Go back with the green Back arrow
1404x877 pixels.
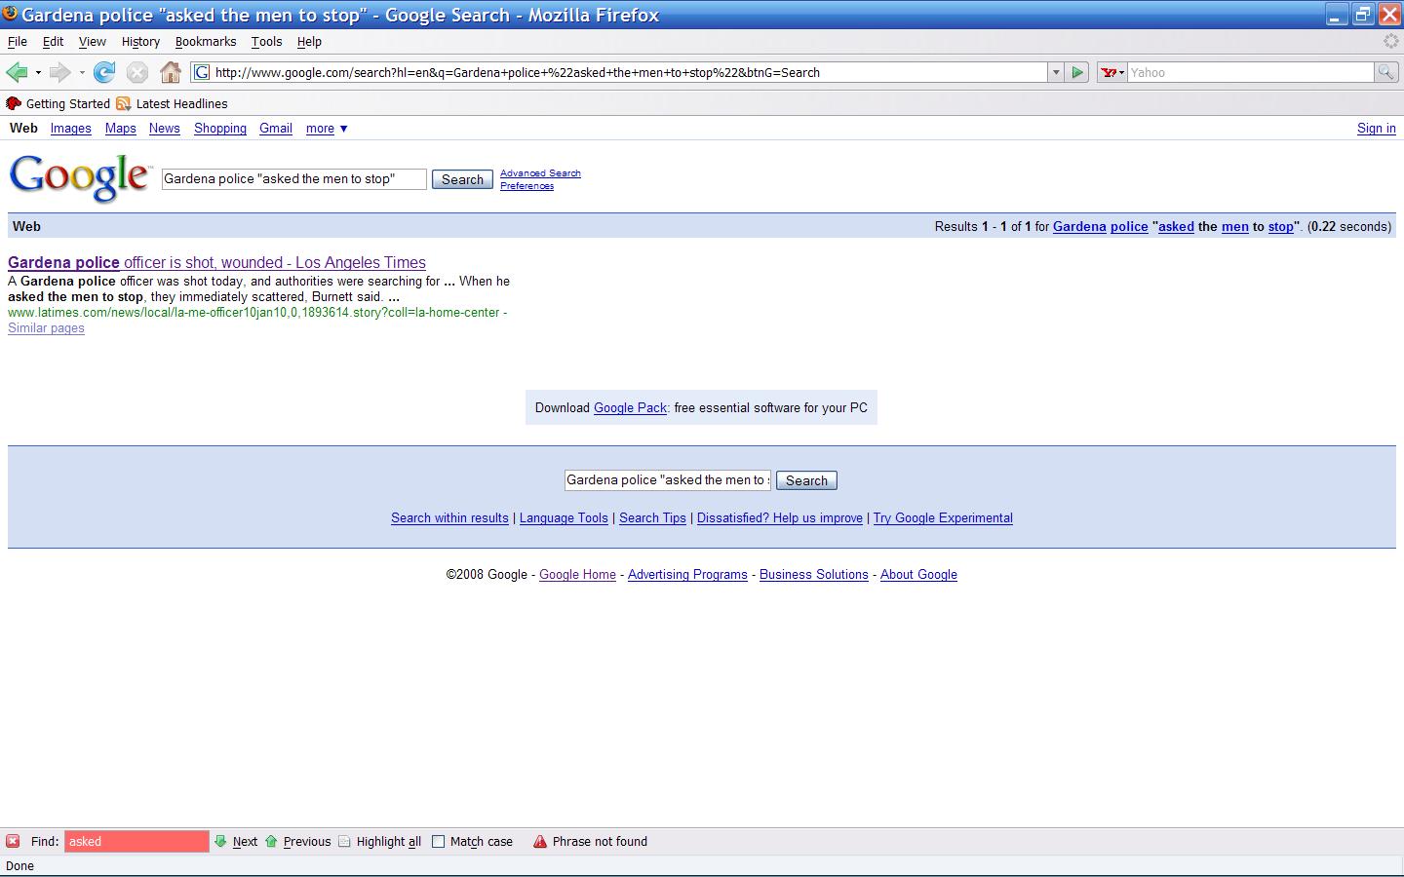[17, 72]
